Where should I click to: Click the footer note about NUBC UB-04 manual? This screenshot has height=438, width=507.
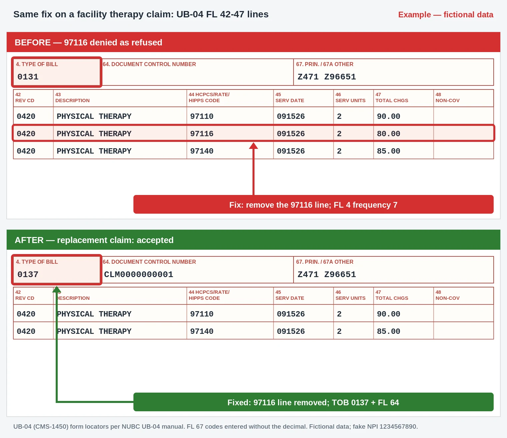(215, 427)
